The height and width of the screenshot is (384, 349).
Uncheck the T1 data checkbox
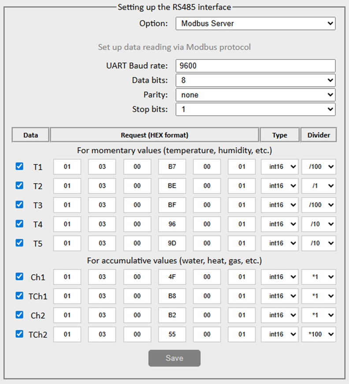19,166
